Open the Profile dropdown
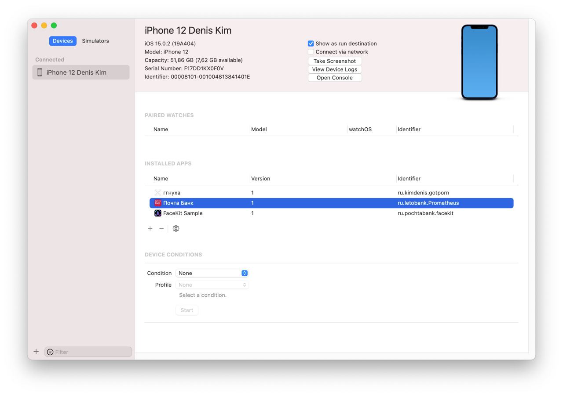The width and height of the screenshot is (563, 396). (212, 285)
